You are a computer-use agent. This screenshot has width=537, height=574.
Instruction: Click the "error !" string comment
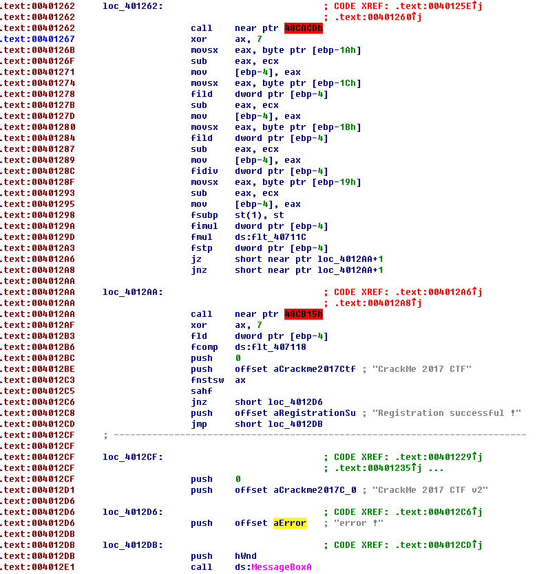(359, 523)
